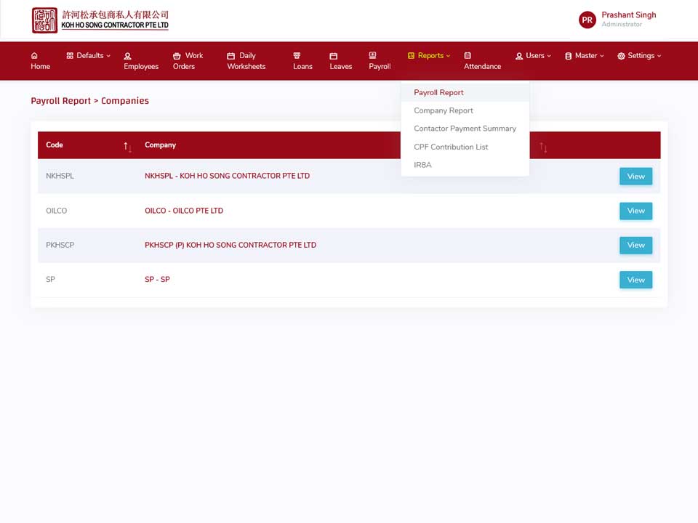Click the Administrator role label

coord(622,25)
